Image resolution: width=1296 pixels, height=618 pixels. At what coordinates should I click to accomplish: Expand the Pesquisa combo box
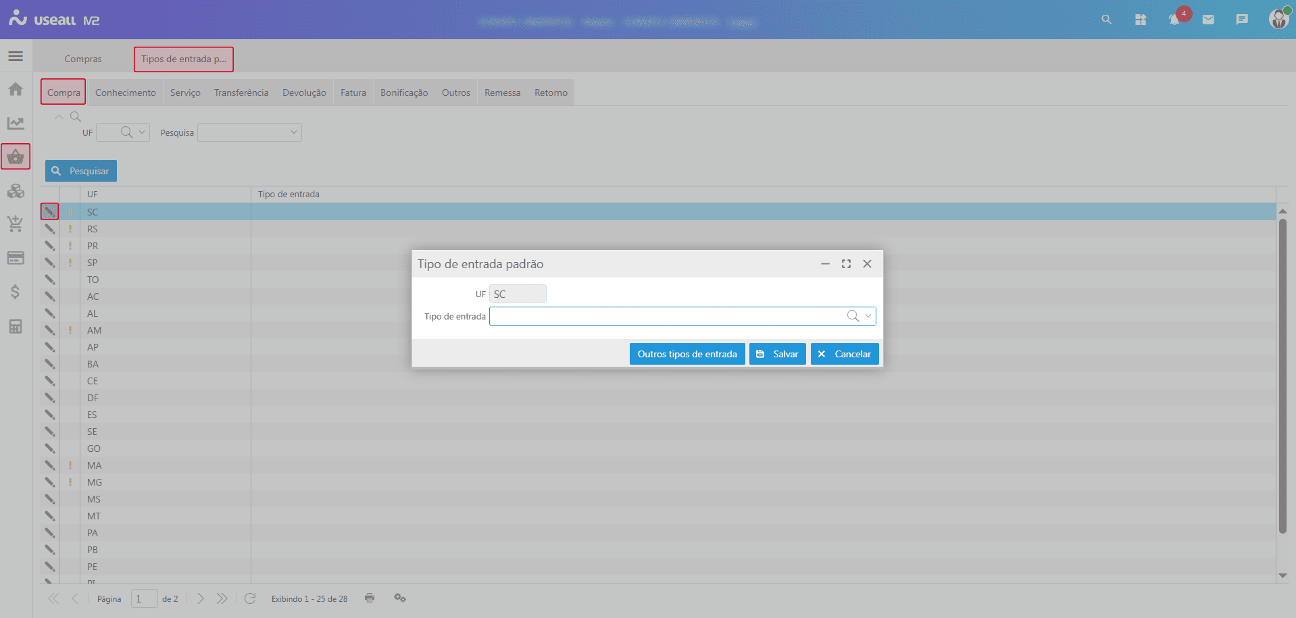click(x=294, y=132)
